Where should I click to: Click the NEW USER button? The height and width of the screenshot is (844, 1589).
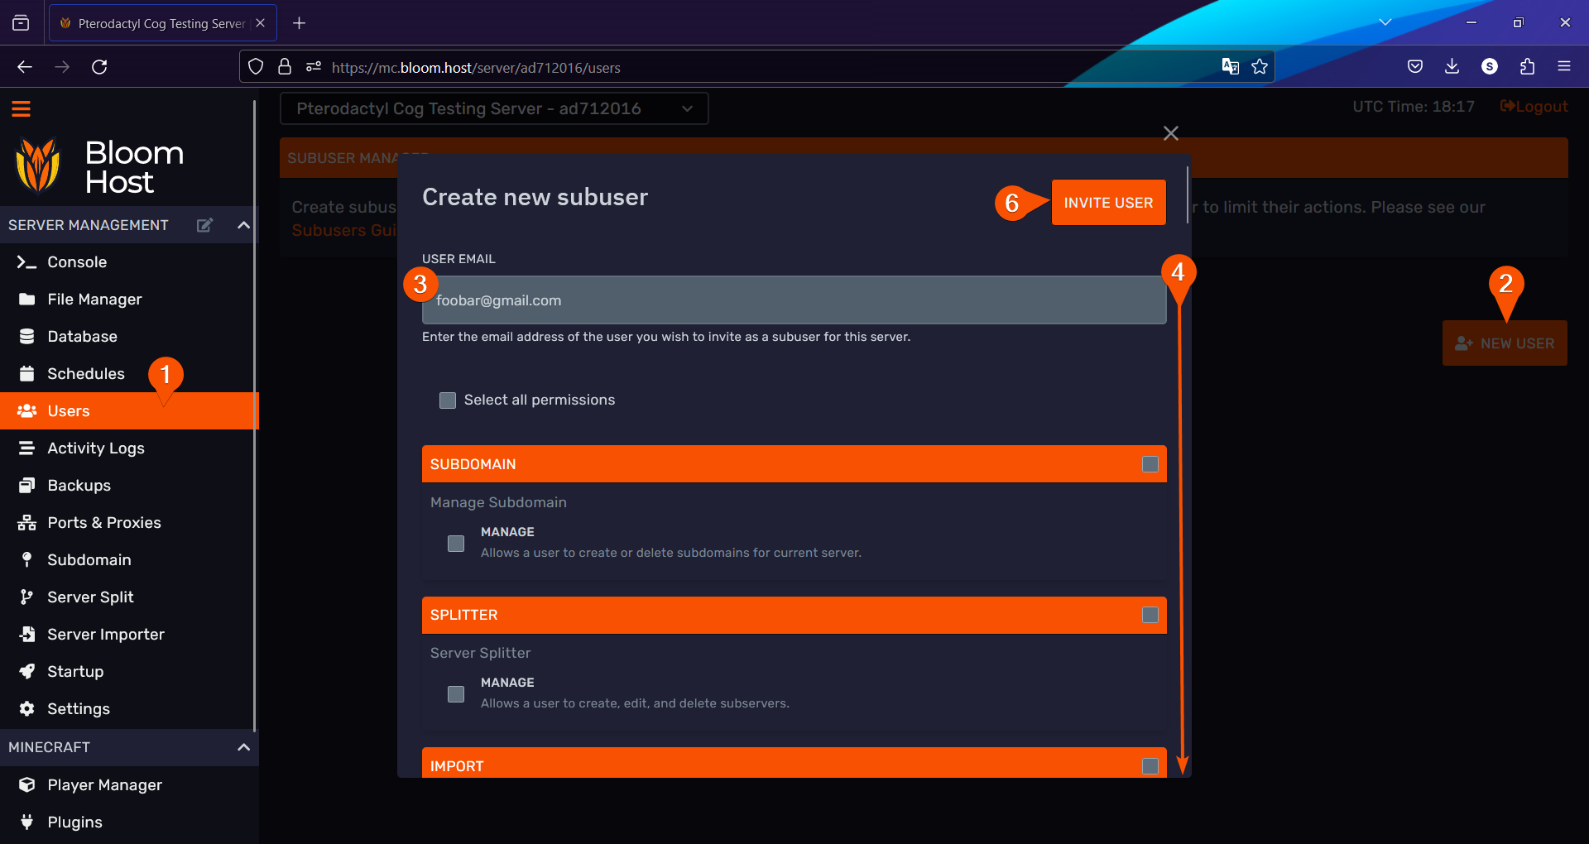(x=1505, y=343)
